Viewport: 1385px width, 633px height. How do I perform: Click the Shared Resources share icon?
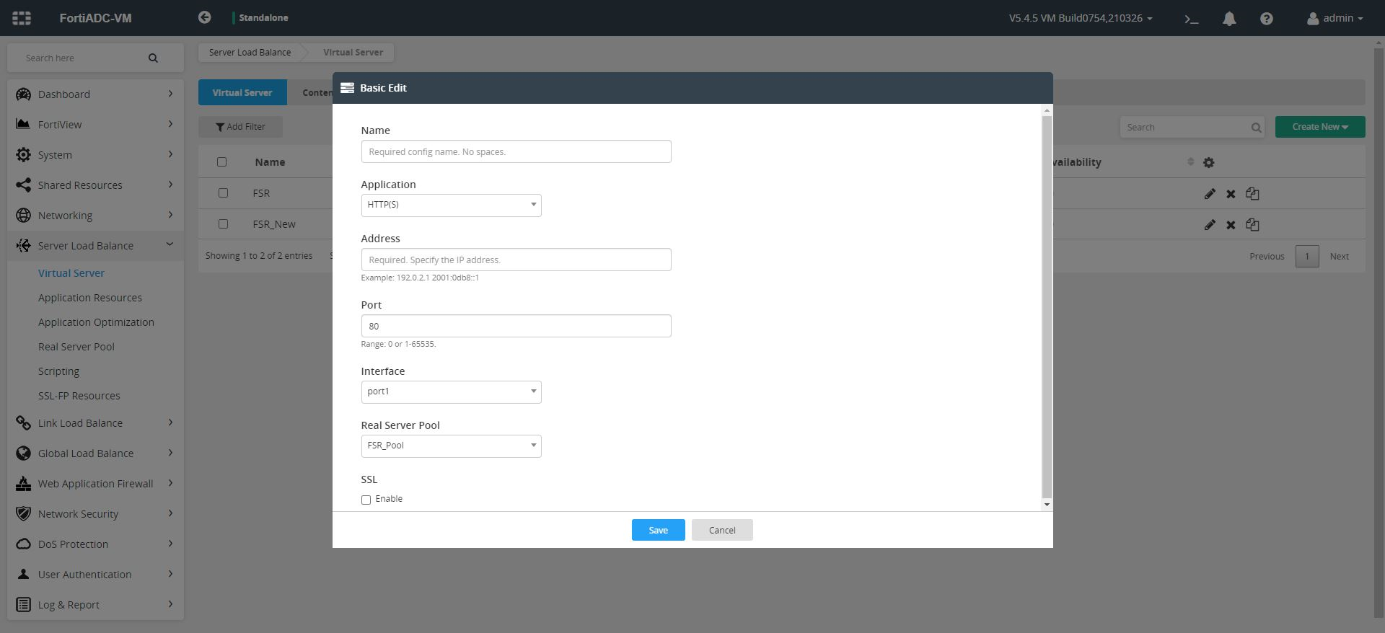coord(23,185)
